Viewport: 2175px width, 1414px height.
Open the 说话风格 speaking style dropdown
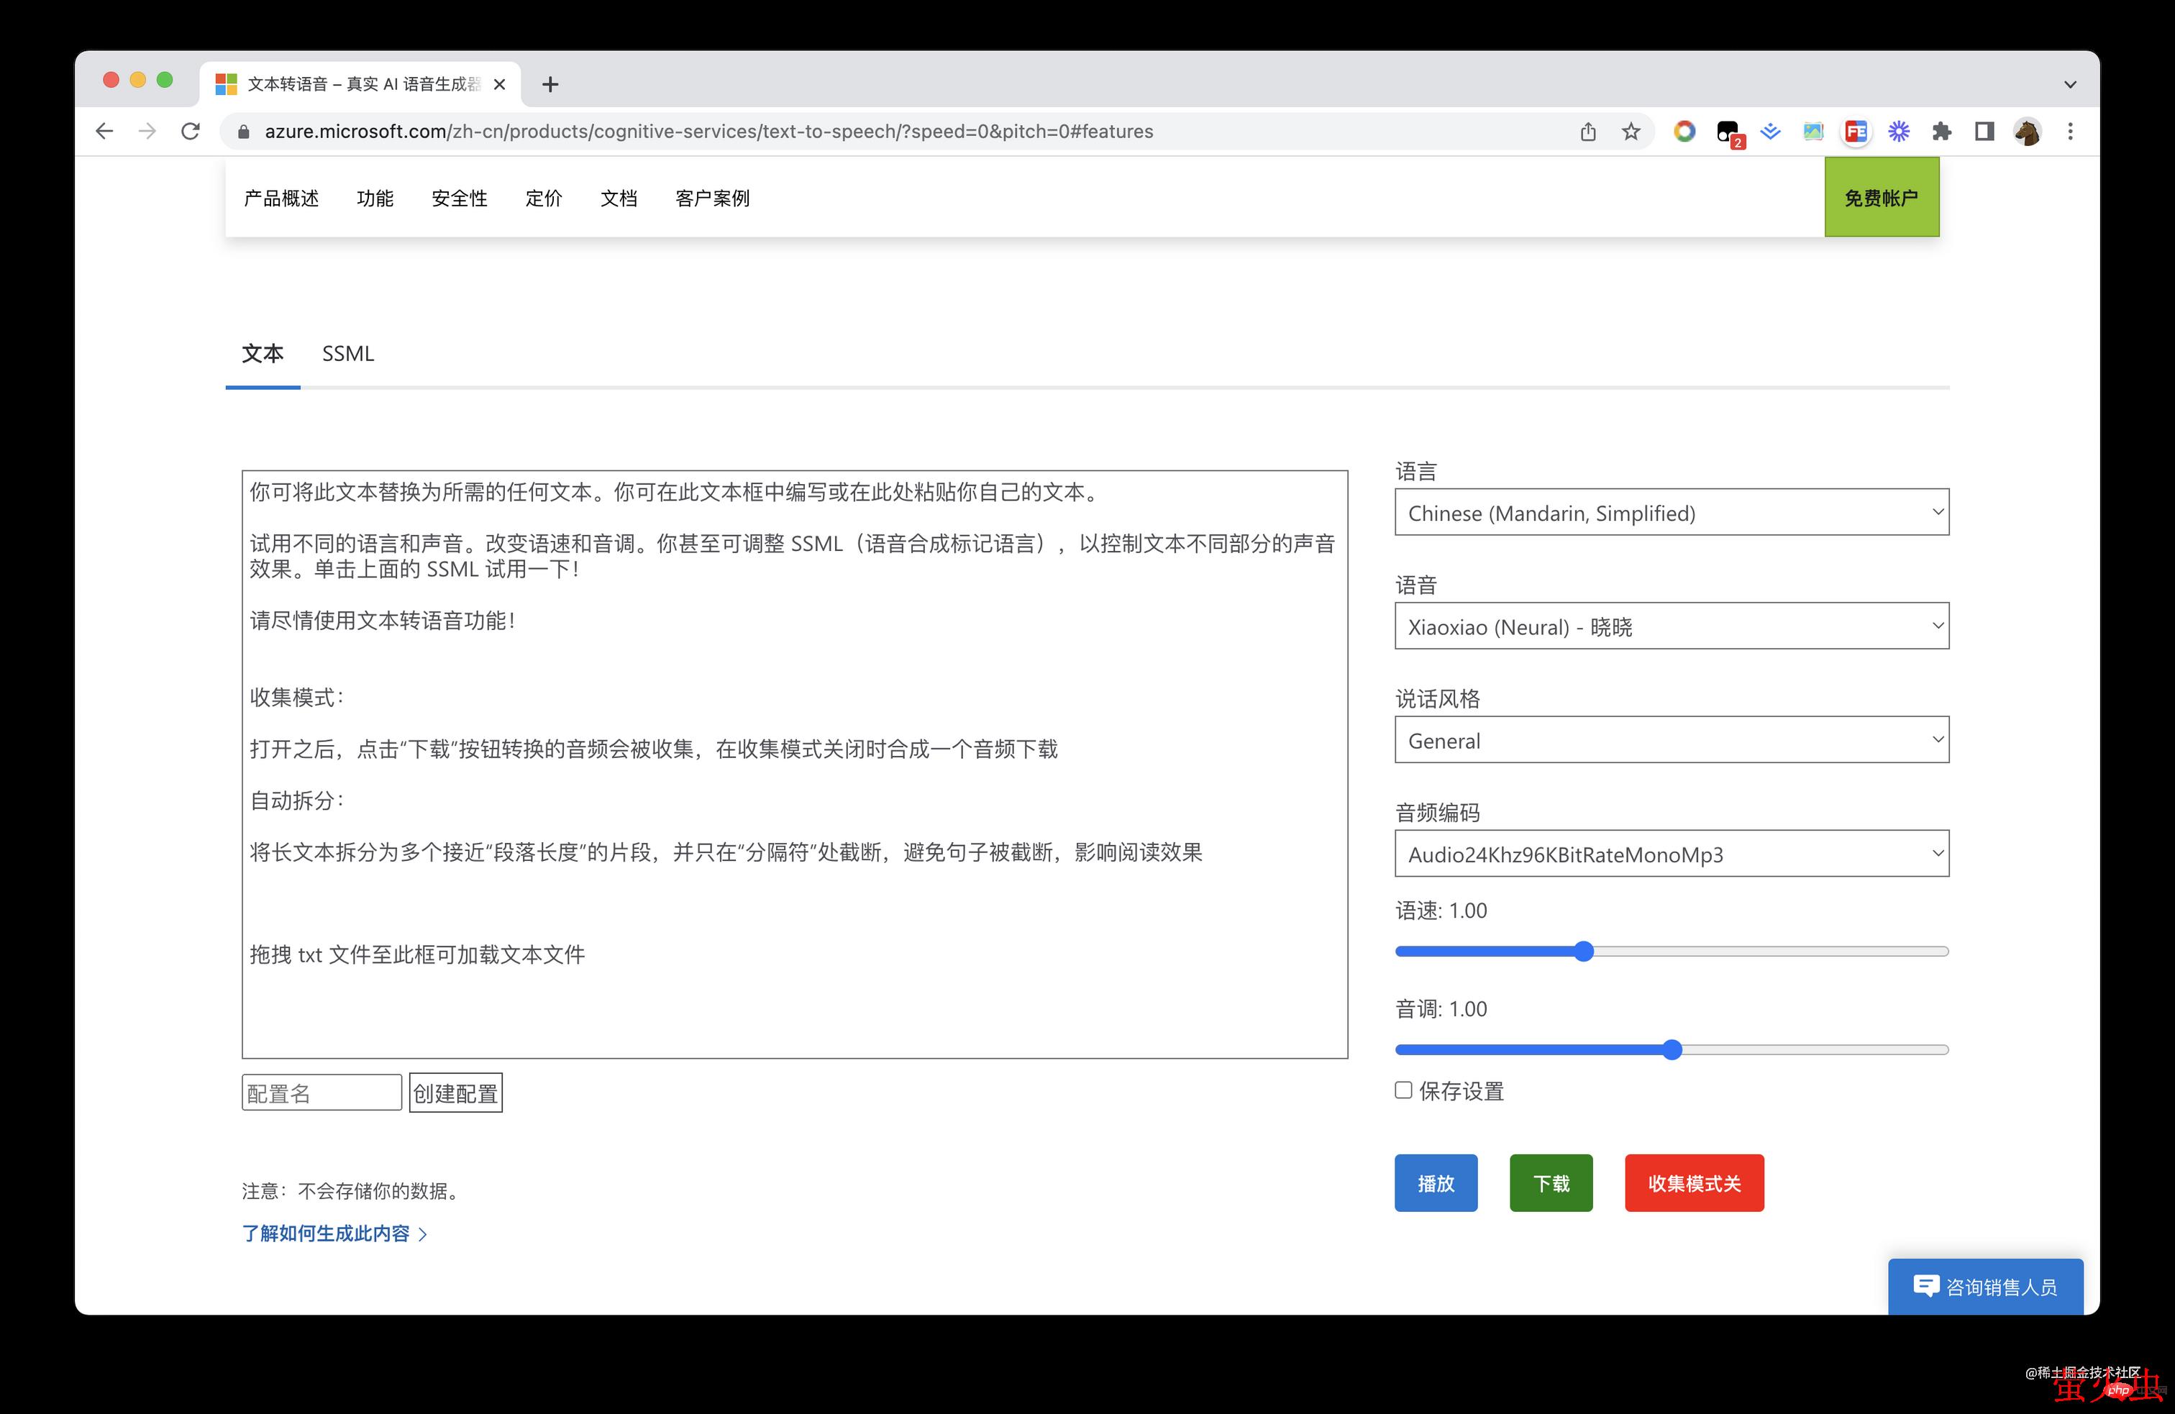click(x=1671, y=739)
